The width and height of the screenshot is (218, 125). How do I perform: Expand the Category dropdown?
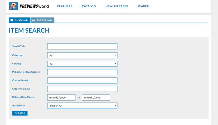(82, 55)
